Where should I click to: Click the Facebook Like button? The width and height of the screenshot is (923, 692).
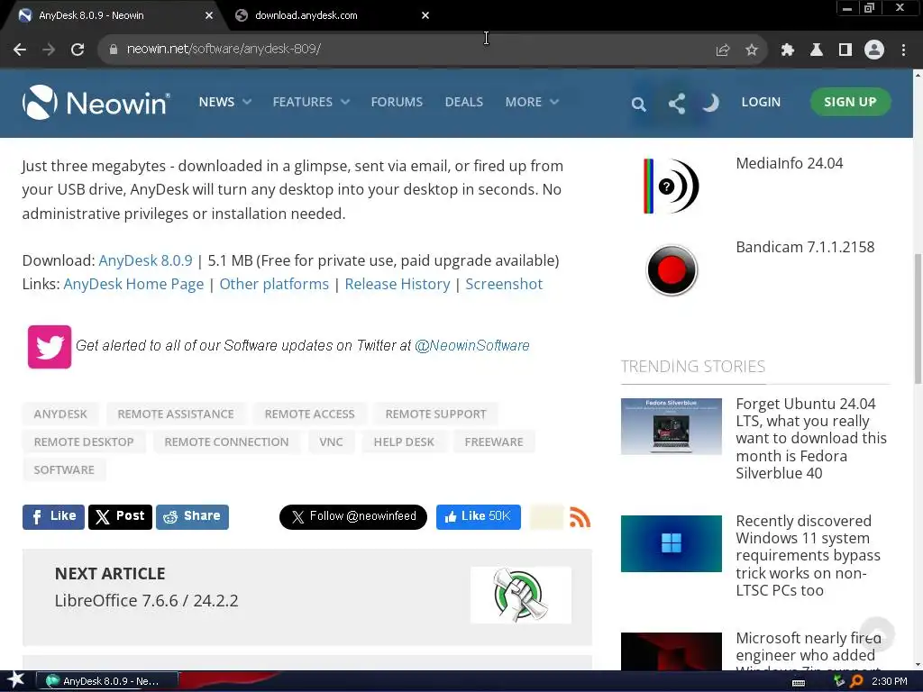pos(53,516)
